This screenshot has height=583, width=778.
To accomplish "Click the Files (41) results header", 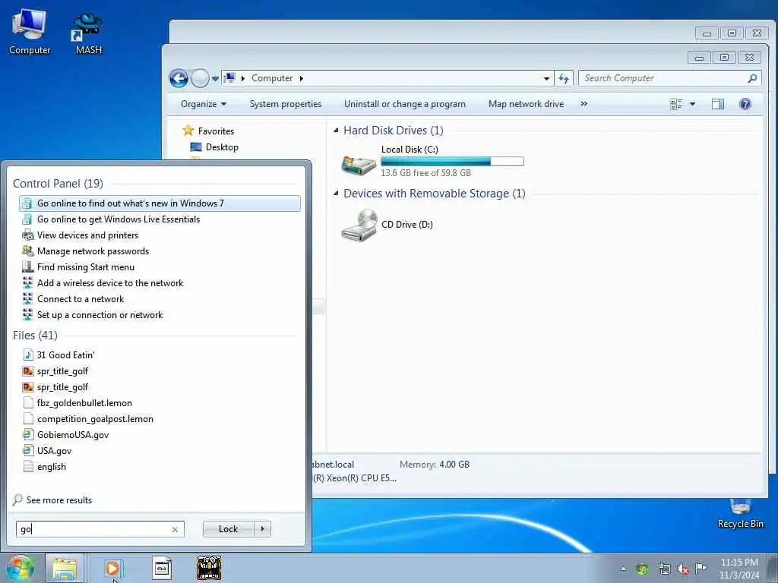I will click(x=35, y=336).
